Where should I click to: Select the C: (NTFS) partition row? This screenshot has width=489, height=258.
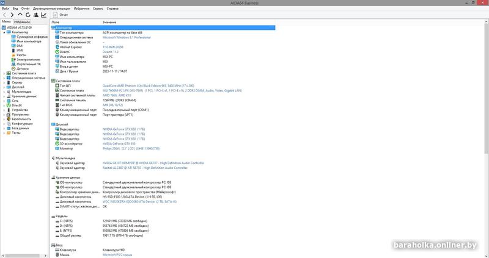click(x=163, y=221)
